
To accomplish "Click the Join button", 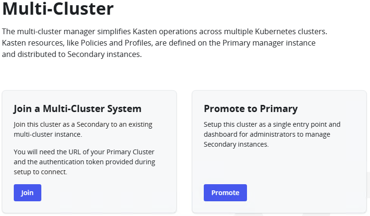I will pos(28,193).
